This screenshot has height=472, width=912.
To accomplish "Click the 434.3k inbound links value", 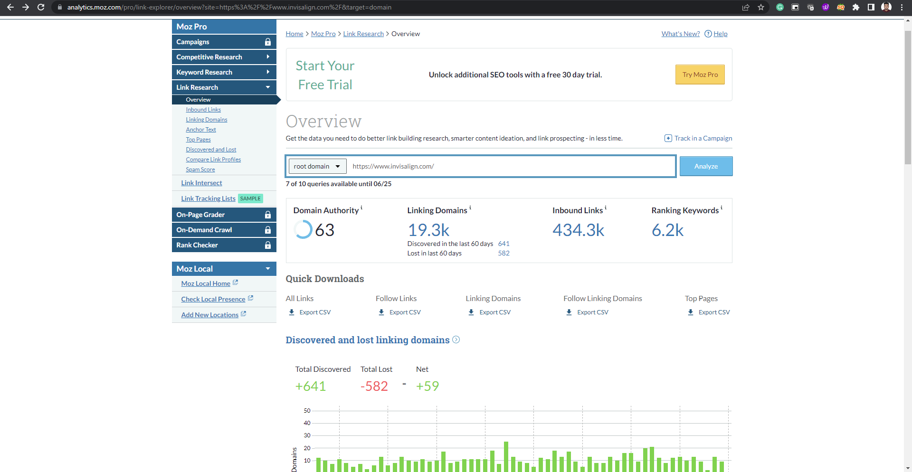I will point(578,230).
